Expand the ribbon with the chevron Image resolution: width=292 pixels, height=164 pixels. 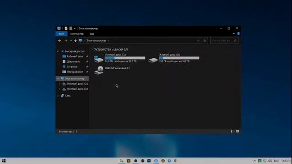click(234, 34)
